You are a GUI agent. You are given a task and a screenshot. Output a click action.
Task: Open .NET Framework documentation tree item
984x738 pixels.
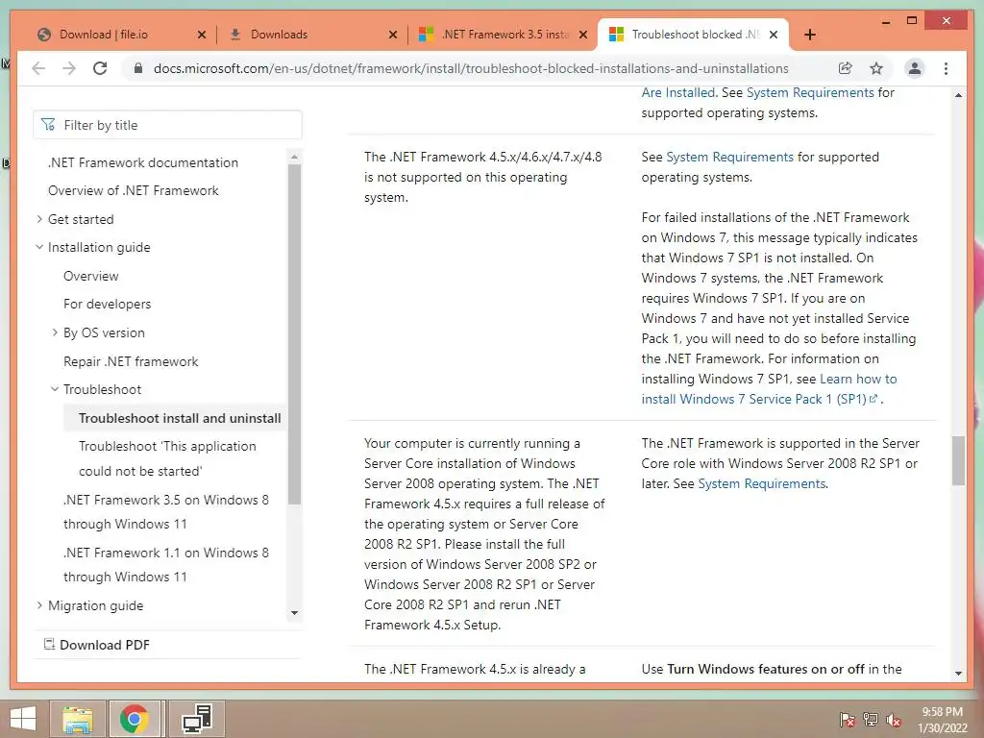pos(143,162)
